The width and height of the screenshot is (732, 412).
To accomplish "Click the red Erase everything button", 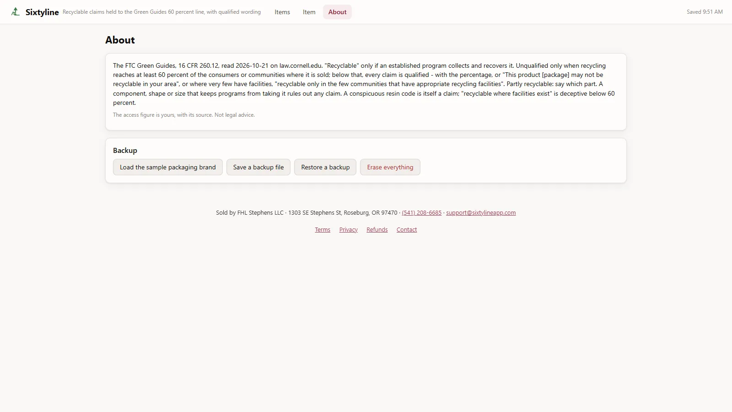I will 390,167.
